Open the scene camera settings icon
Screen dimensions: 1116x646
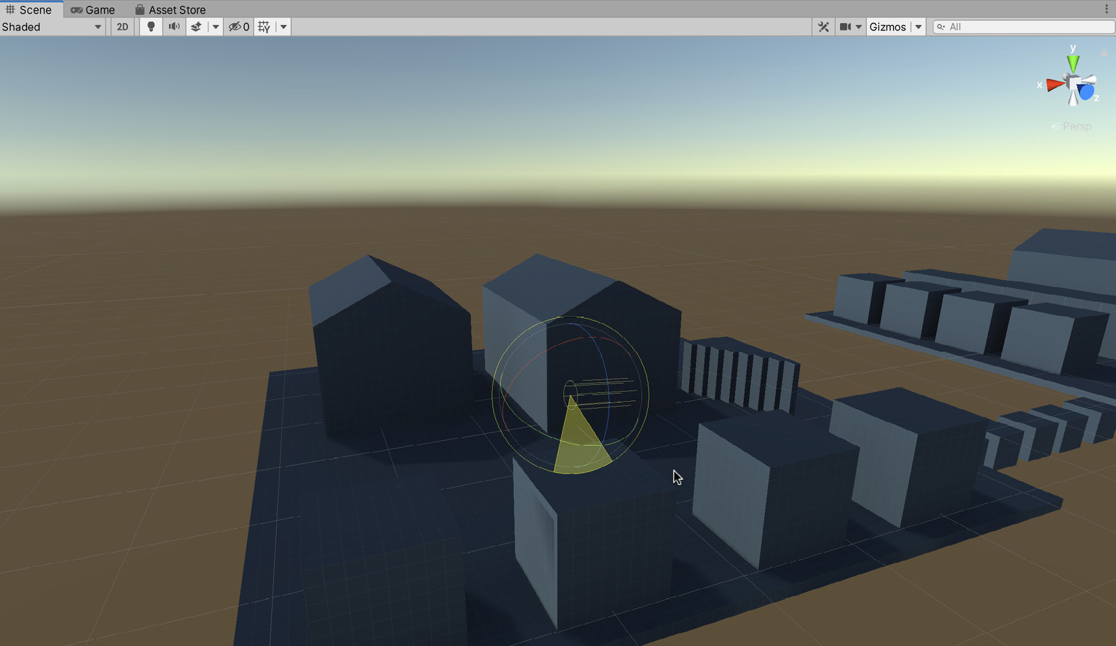pyautogui.click(x=845, y=27)
